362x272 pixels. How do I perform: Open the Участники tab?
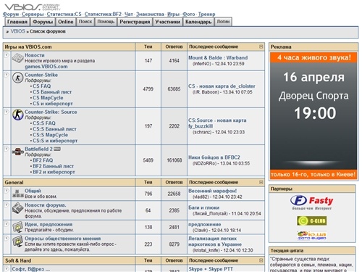pos(167,22)
